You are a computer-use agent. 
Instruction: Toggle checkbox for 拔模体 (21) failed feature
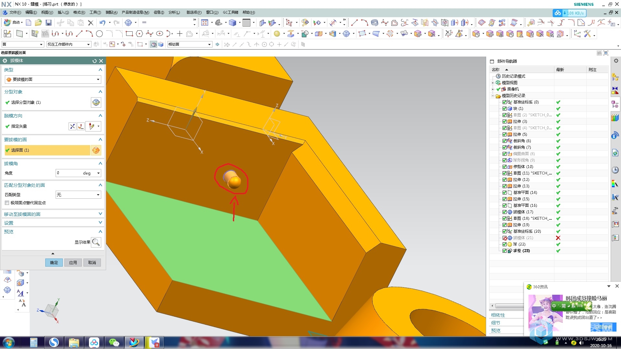click(505, 238)
